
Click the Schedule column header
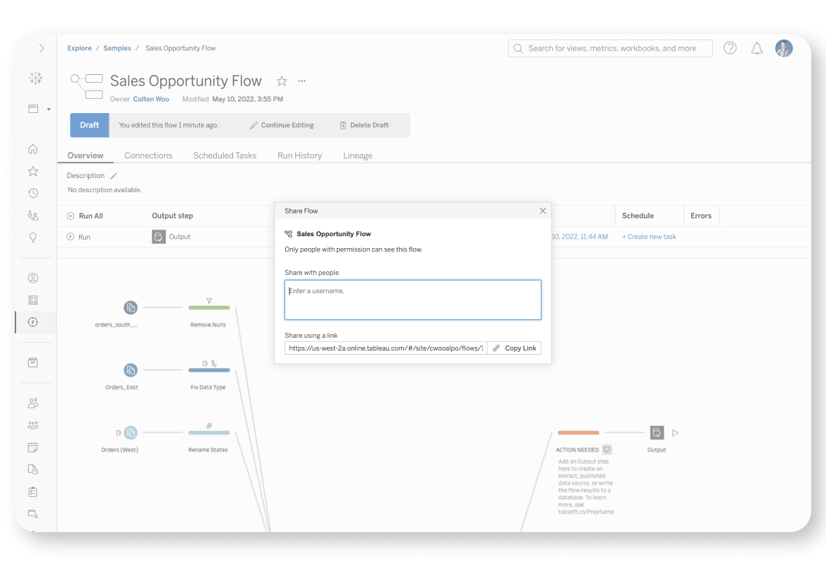pyautogui.click(x=638, y=216)
